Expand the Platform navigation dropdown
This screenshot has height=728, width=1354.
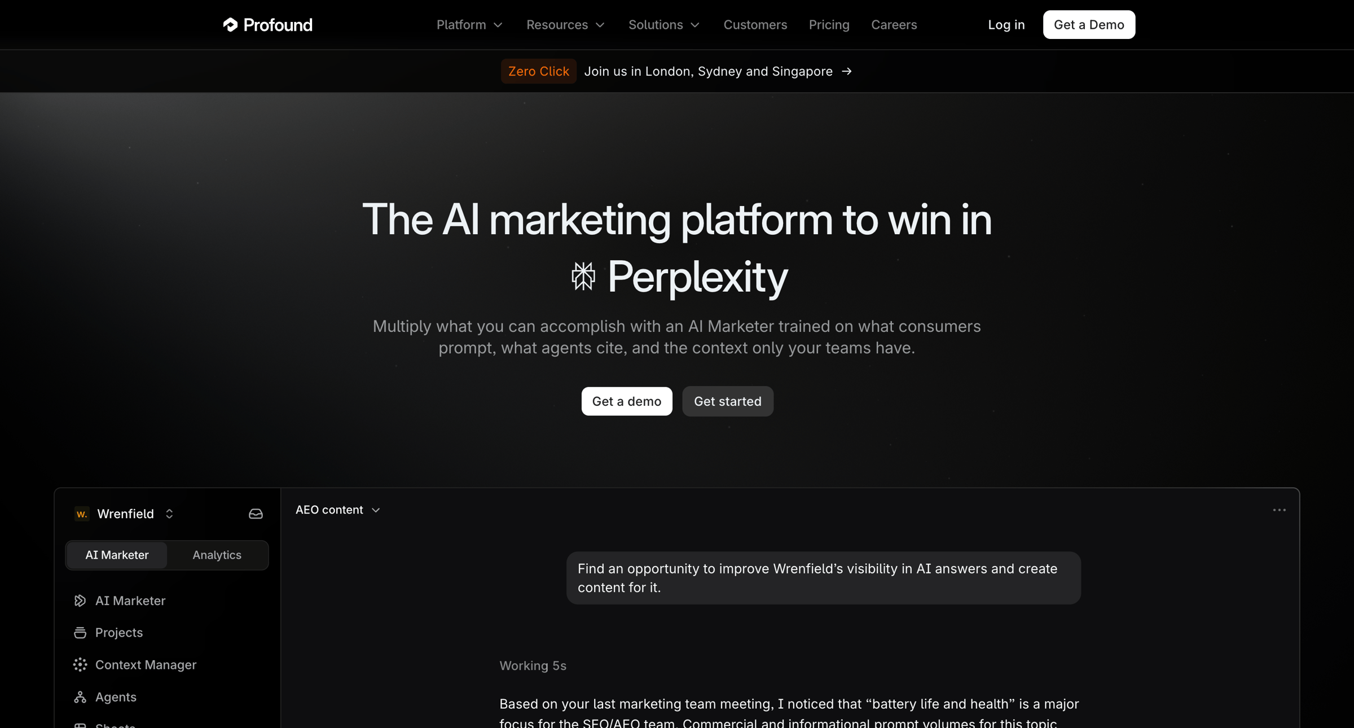coord(469,25)
